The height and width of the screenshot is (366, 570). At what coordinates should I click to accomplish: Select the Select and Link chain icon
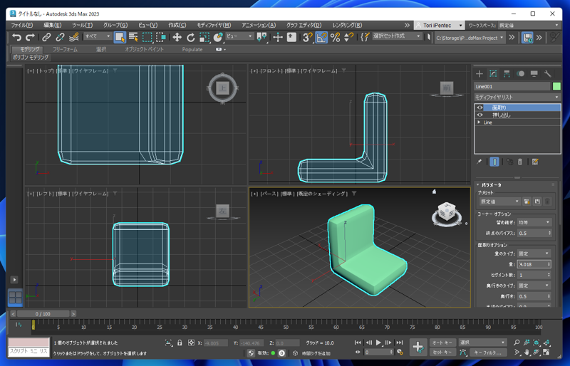(46, 37)
